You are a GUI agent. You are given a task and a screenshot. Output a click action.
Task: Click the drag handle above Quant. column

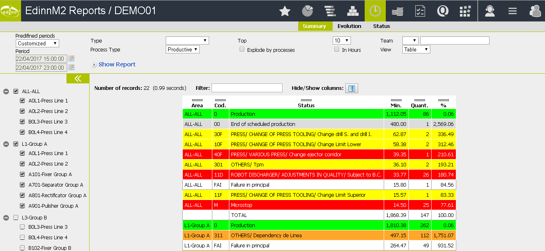[x=420, y=100]
